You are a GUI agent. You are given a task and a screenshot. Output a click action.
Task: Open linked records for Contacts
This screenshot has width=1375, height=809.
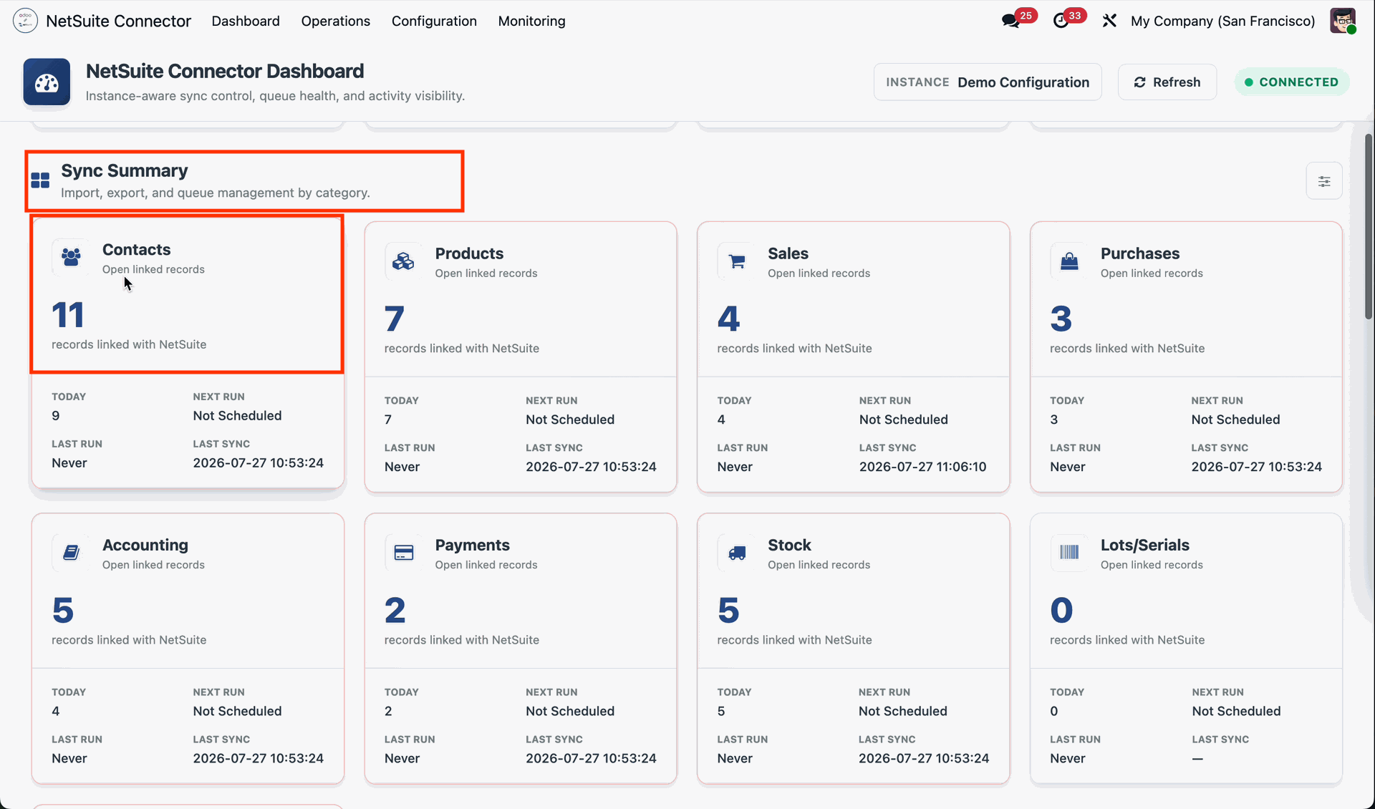pyautogui.click(x=153, y=269)
